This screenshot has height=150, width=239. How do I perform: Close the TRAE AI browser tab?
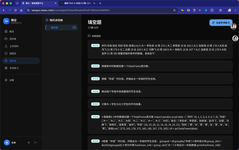[x=94, y=3]
